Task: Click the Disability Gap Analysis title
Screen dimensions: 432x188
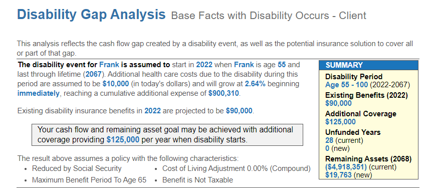Action: point(91,15)
